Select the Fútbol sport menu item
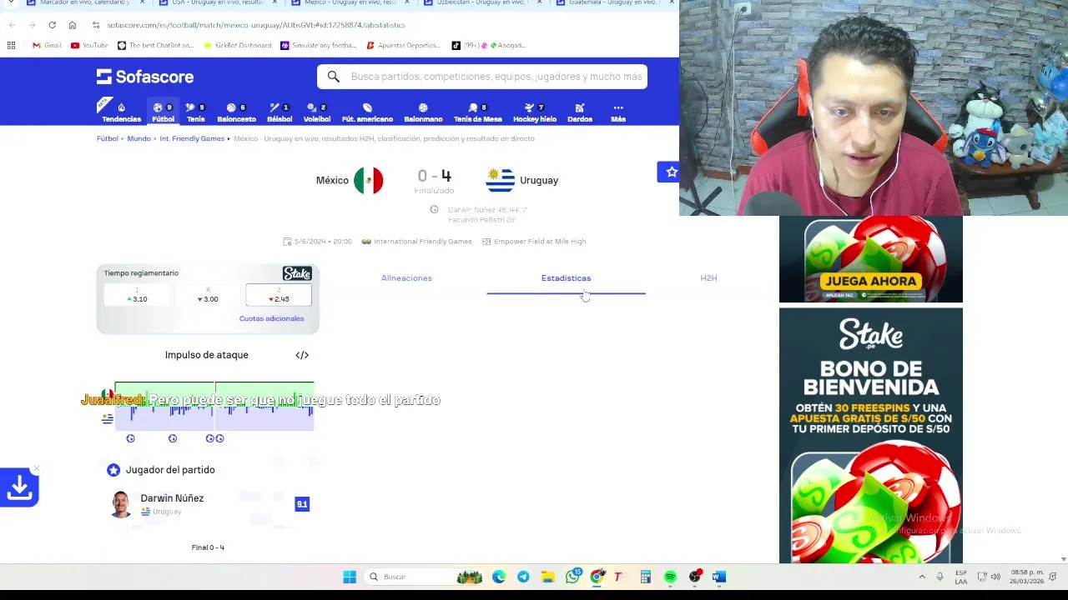Image resolution: width=1068 pixels, height=600 pixels. (x=164, y=112)
